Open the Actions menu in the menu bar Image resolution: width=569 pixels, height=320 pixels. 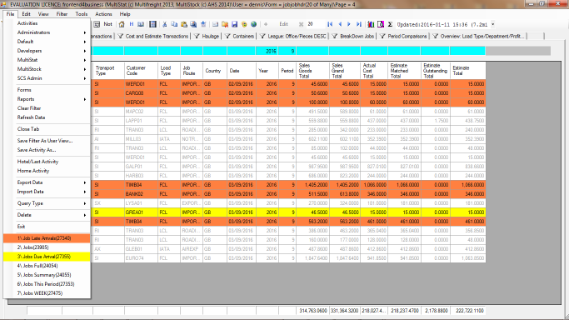pos(103,14)
